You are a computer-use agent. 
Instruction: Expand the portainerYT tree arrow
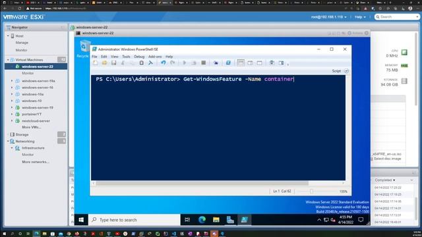coord(12,114)
